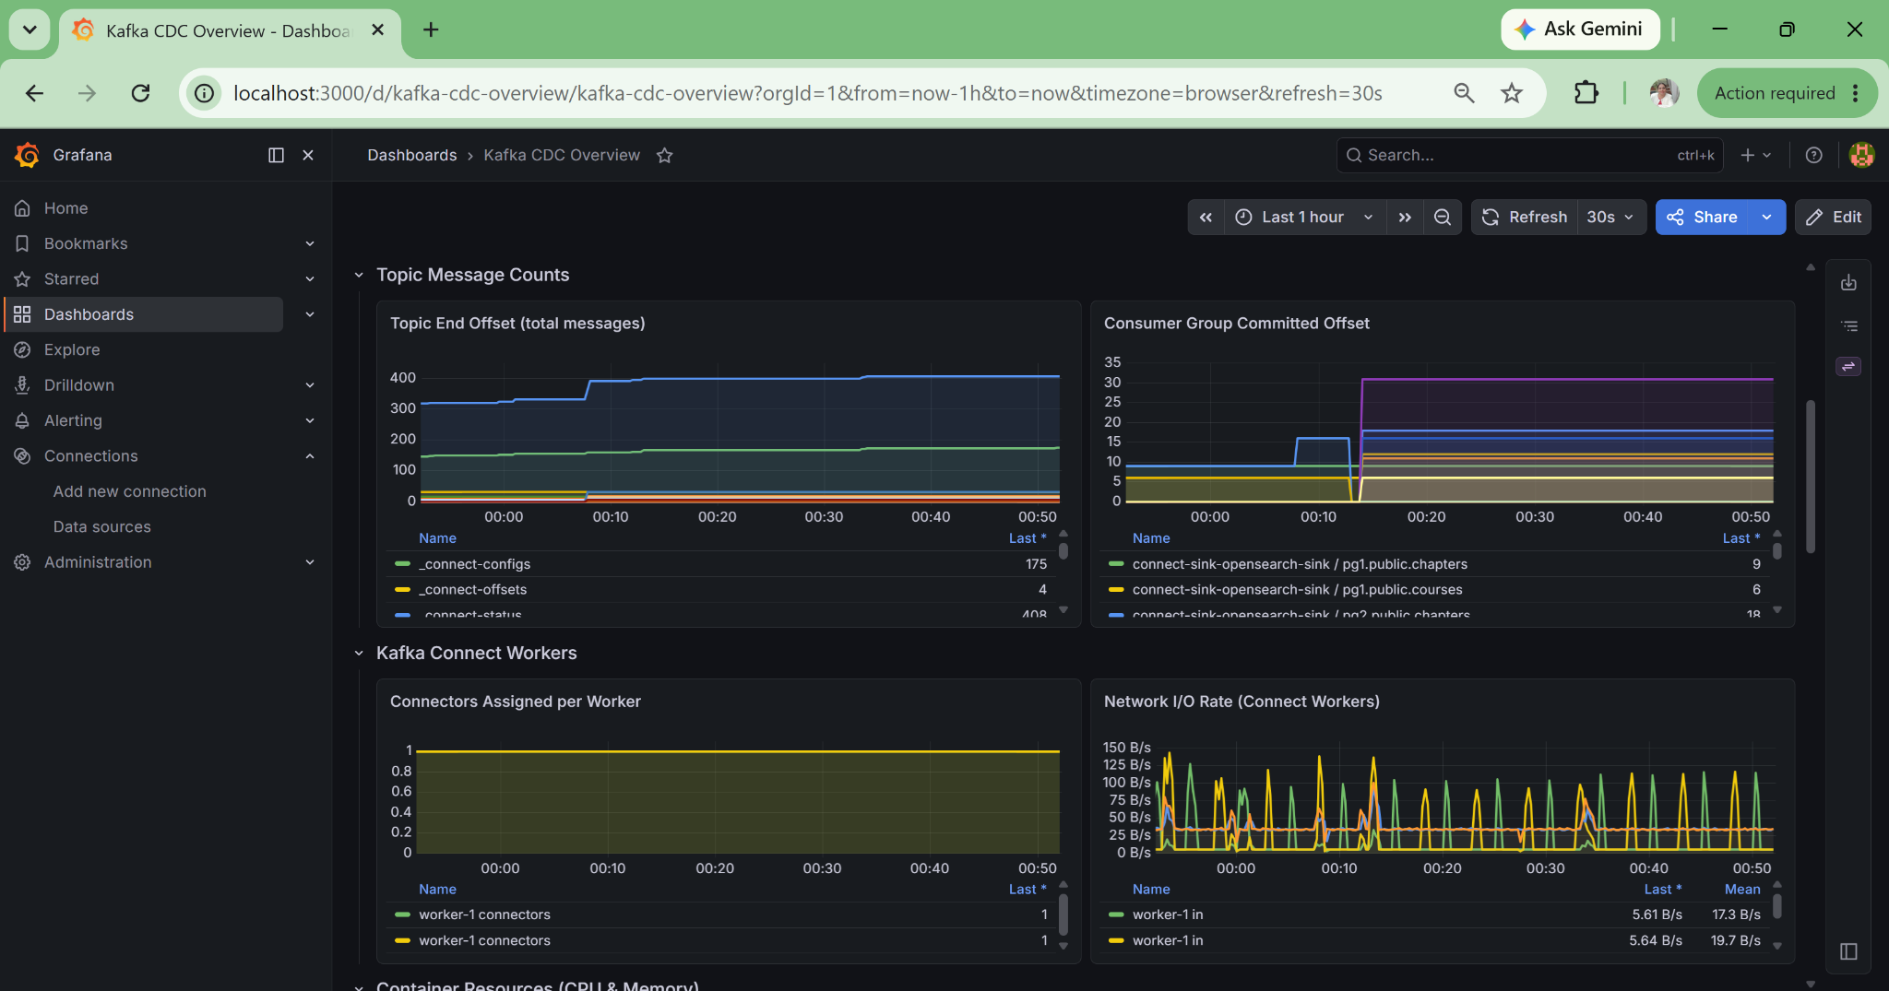
Task: Open a new browser tab
Action: coord(431,29)
